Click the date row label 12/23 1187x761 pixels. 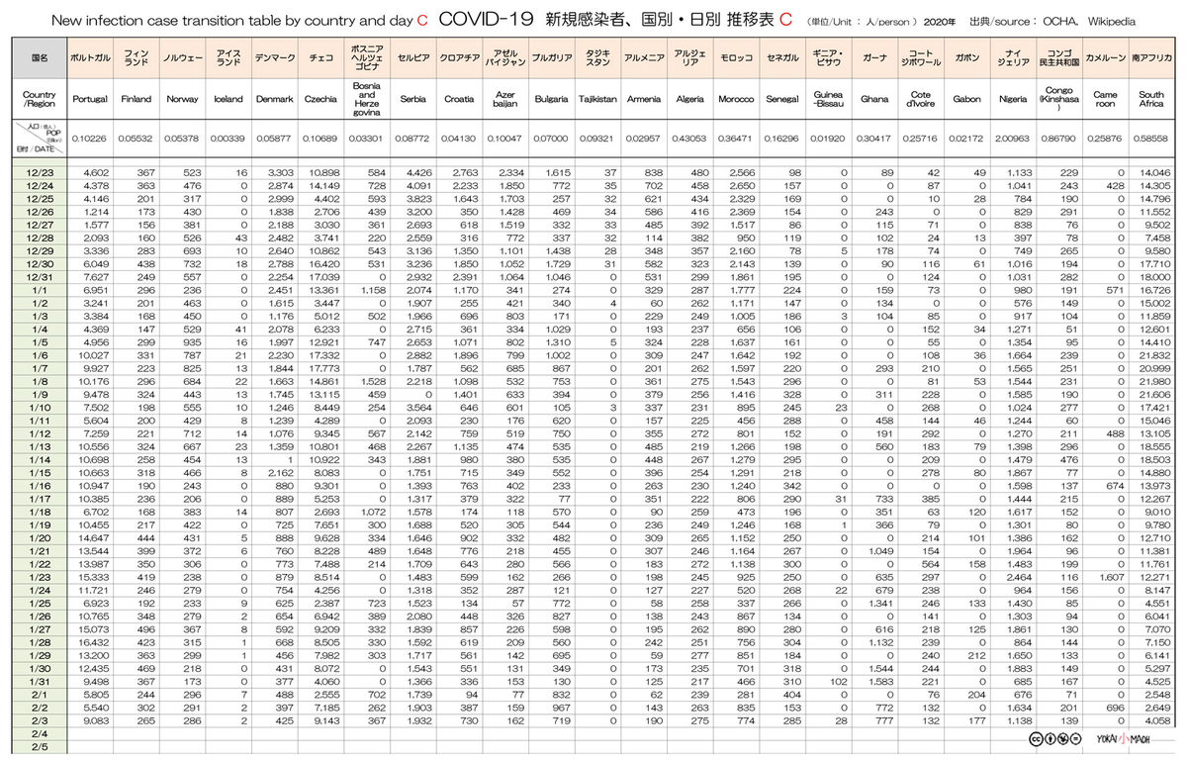[39, 172]
